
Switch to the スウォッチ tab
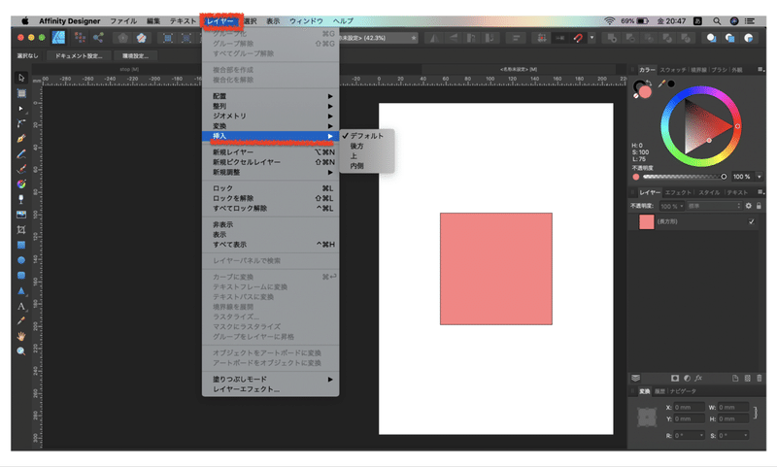point(672,70)
